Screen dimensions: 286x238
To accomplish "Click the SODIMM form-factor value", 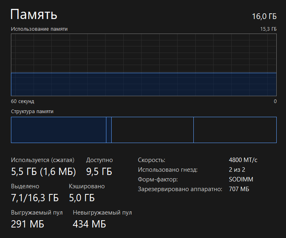I will click(x=241, y=179).
